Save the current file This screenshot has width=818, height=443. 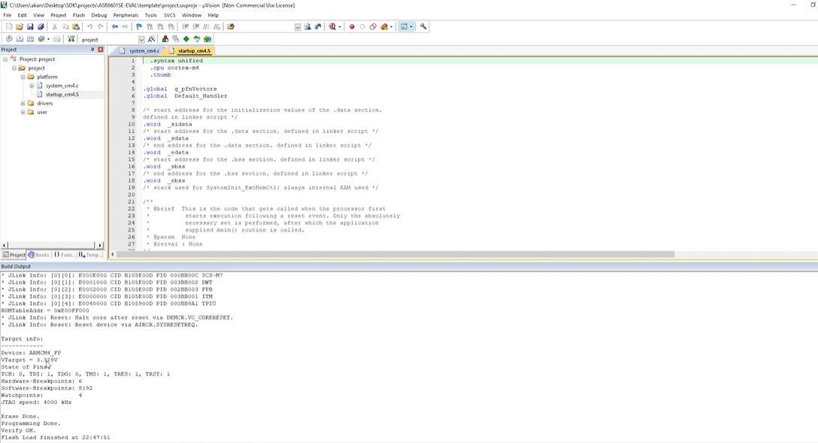[30, 26]
